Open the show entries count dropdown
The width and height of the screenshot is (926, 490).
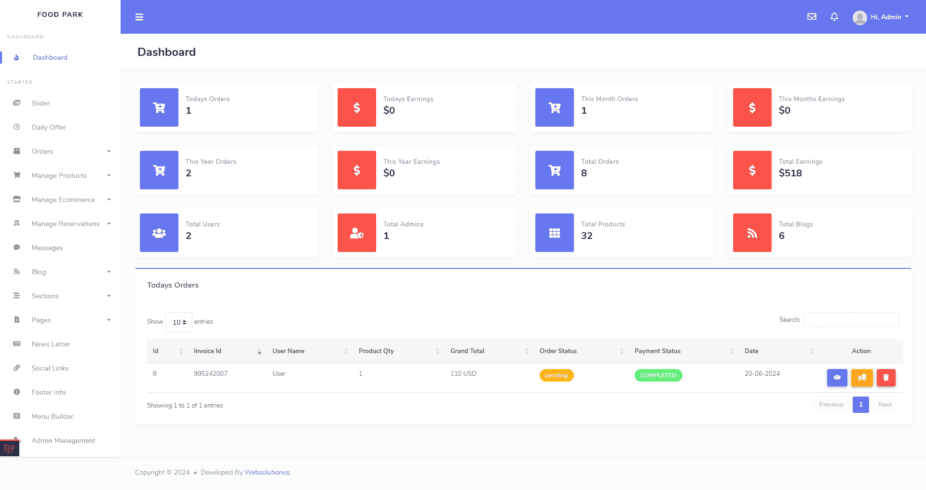pyautogui.click(x=179, y=322)
